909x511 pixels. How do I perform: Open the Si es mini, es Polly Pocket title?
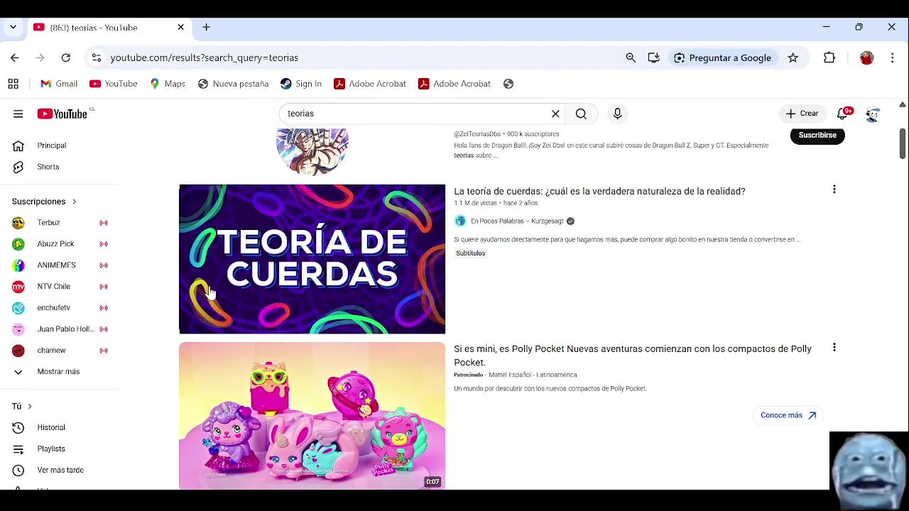click(x=632, y=356)
